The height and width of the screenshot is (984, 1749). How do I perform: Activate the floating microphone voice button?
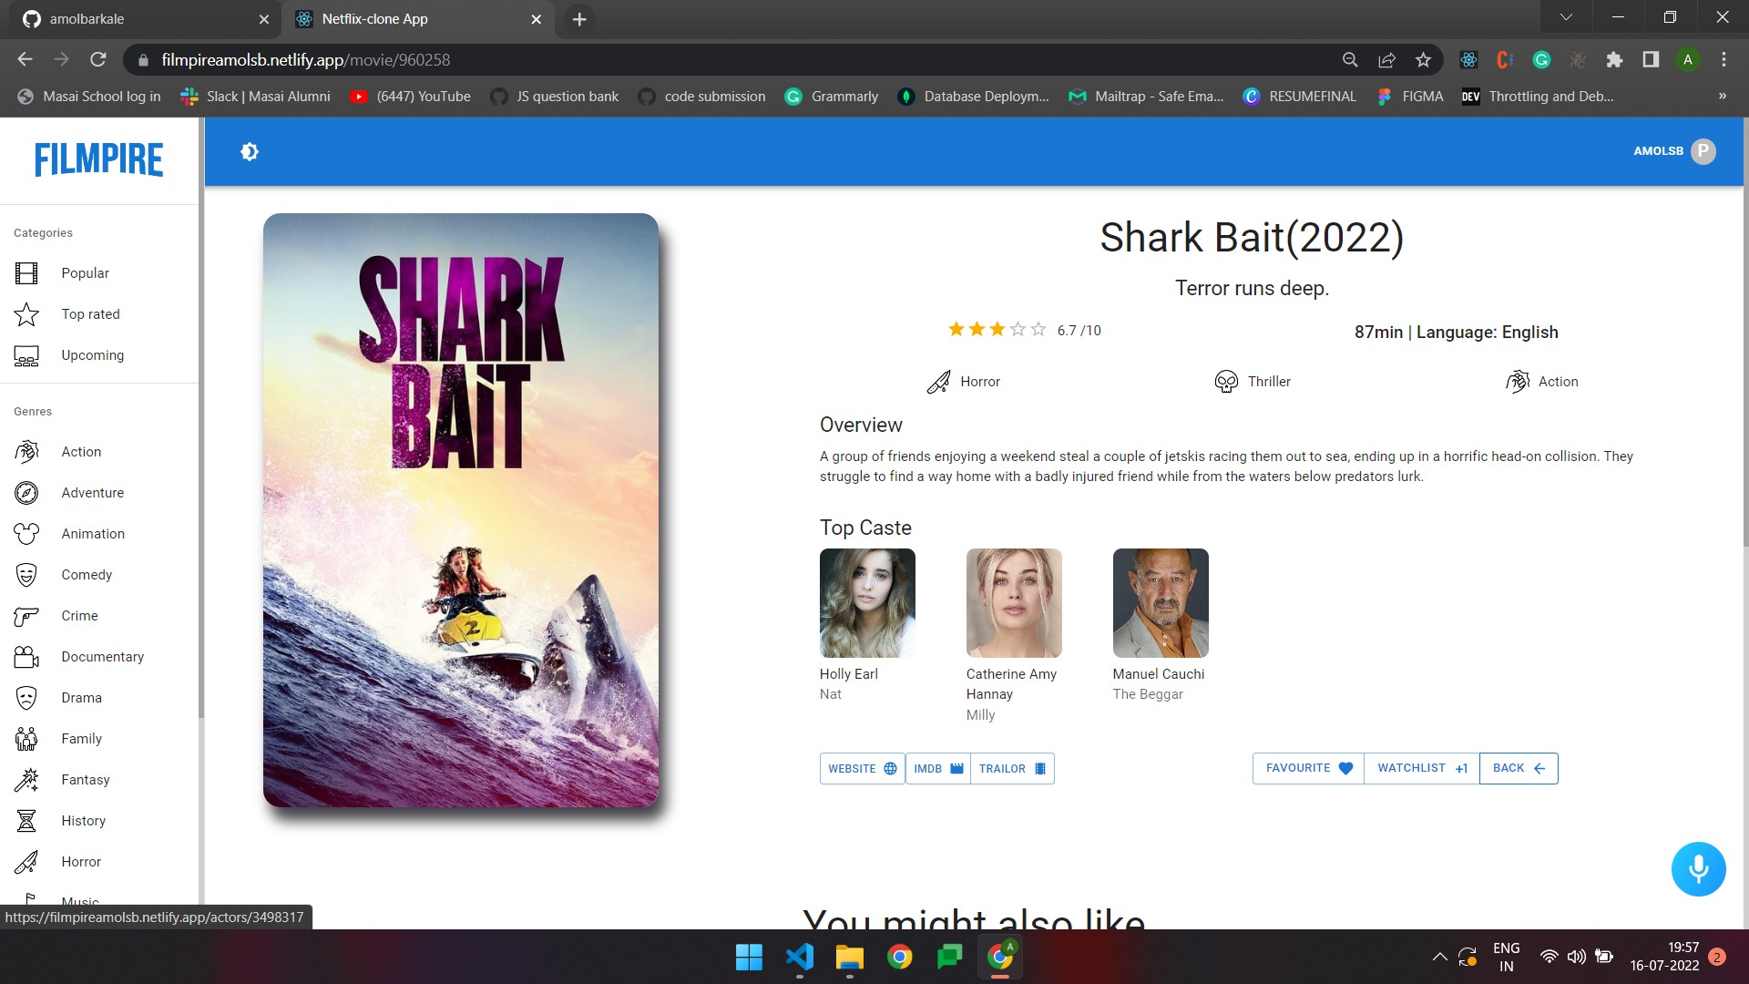(1697, 868)
